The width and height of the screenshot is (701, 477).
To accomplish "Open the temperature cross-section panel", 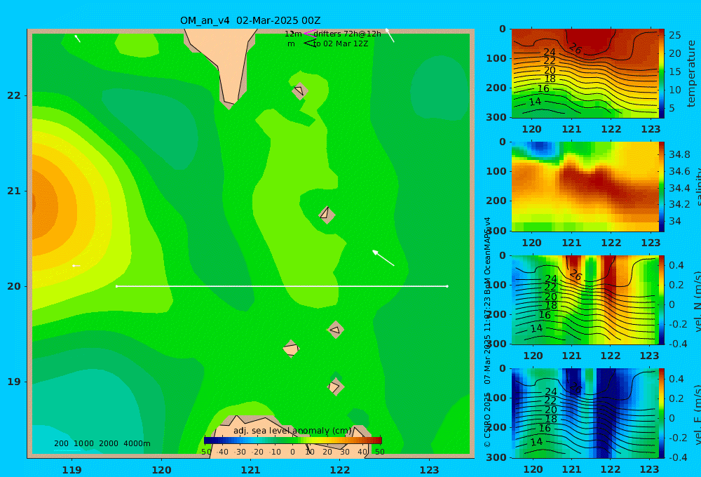I will [585, 74].
